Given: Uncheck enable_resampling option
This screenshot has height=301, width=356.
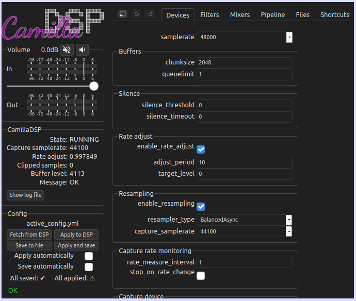Looking at the screenshot, I should [201, 207].
